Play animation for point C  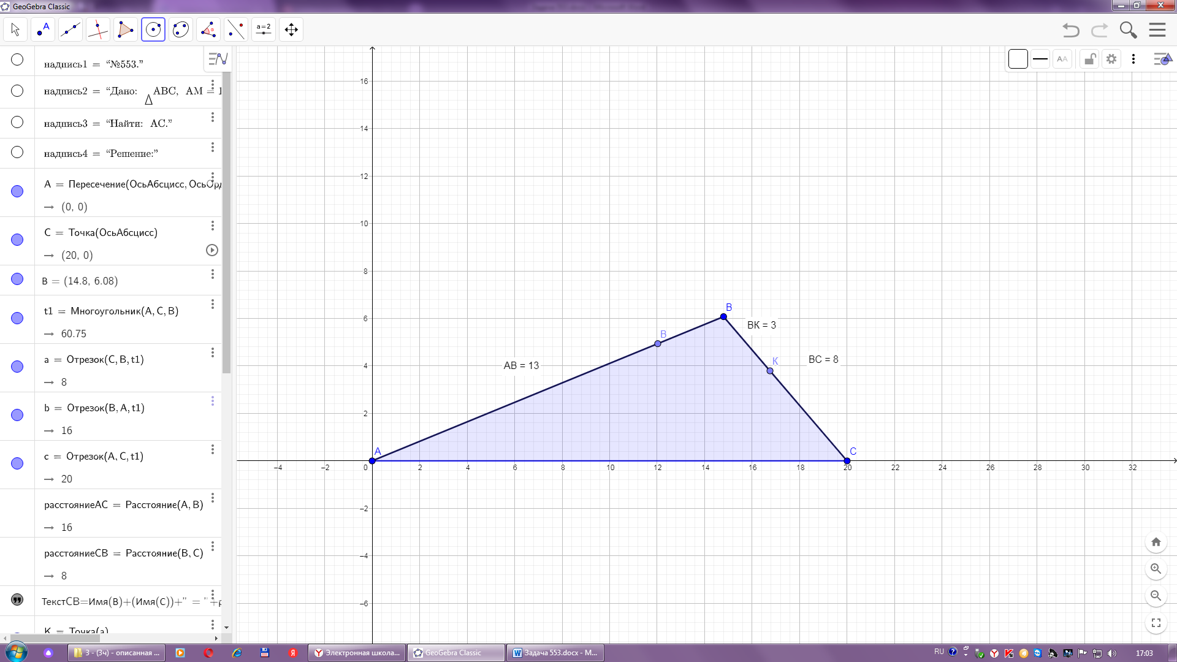pos(212,250)
